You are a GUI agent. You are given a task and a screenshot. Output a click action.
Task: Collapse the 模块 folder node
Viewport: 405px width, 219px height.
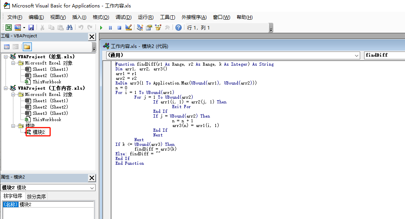click(x=13, y=126)
